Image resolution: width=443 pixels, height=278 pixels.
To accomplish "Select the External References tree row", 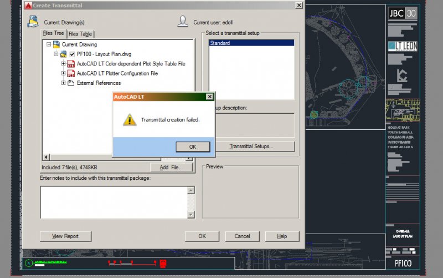I will pyautogui.click(x=99, y=83).
